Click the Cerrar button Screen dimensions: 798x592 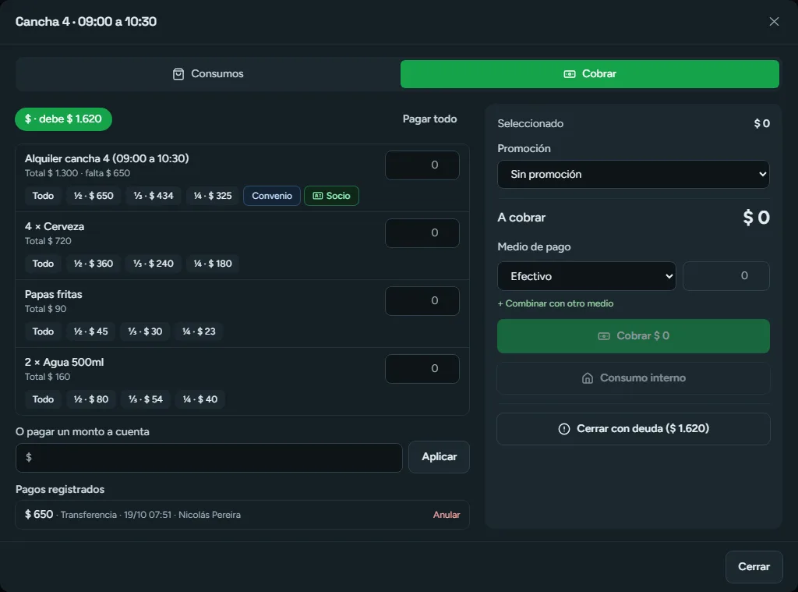tap(754, 566)
